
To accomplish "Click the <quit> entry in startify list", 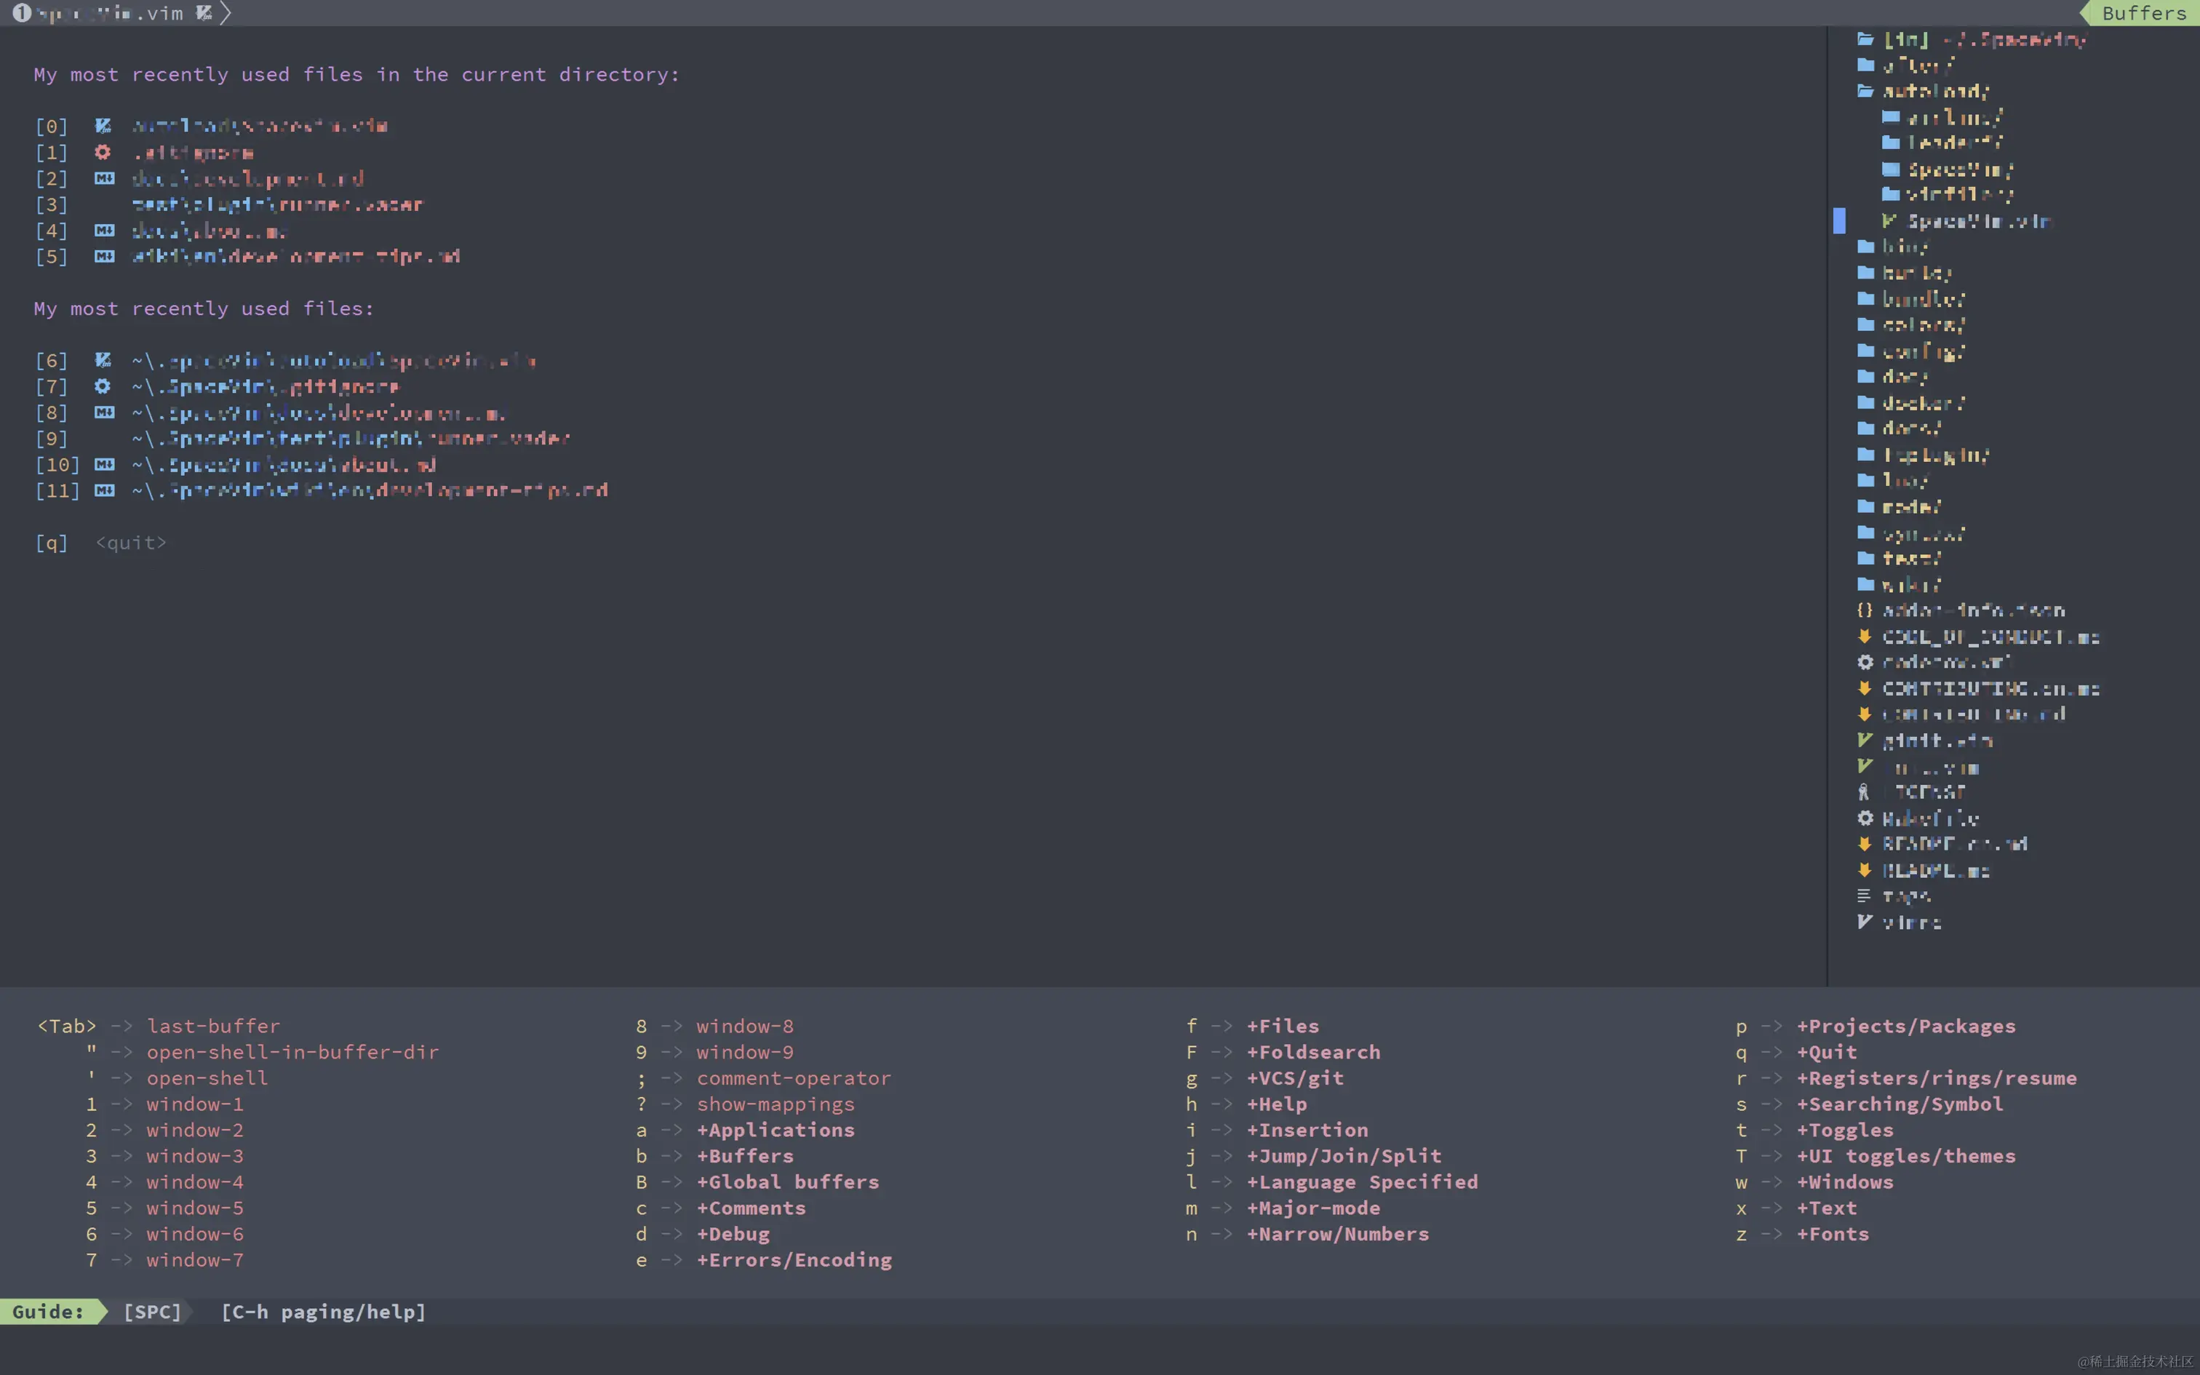I will point(131,543).
